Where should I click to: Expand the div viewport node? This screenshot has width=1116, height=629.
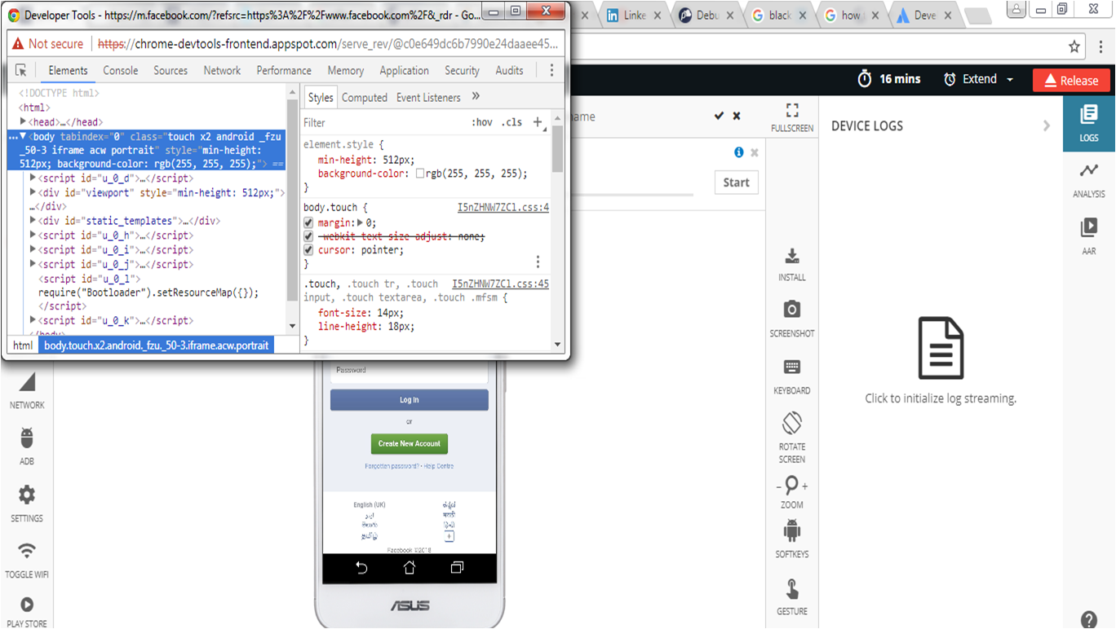click(33, 192)
